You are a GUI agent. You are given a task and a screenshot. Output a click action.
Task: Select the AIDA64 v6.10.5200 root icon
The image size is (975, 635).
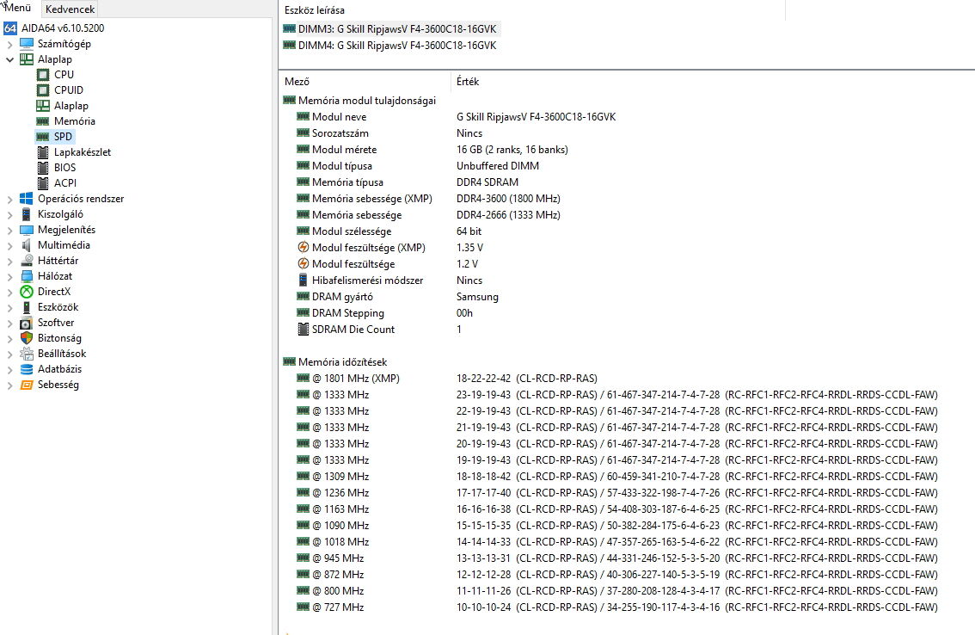click(x=10, y=28)
